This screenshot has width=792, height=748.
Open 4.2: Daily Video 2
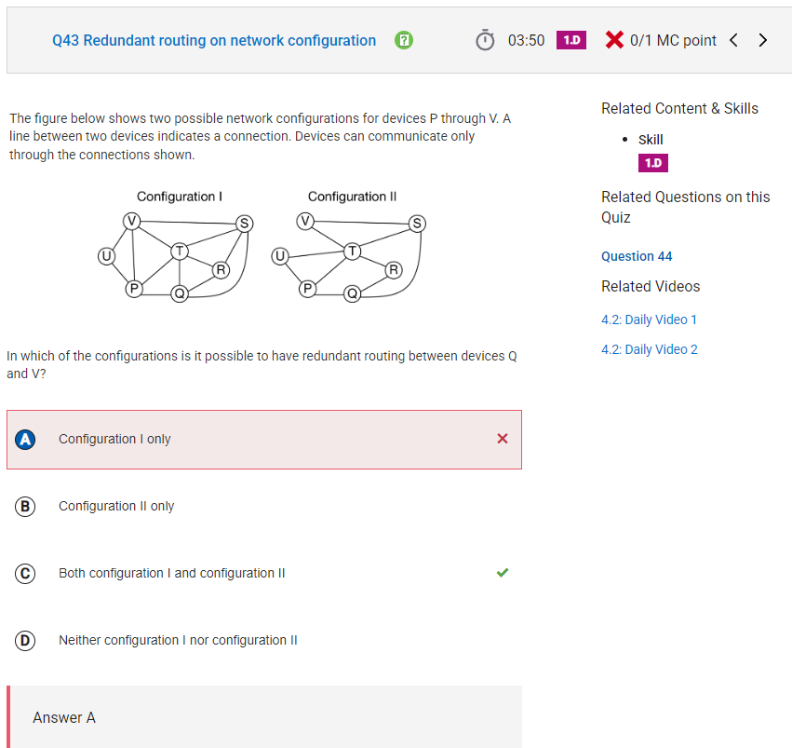point(649,349)
